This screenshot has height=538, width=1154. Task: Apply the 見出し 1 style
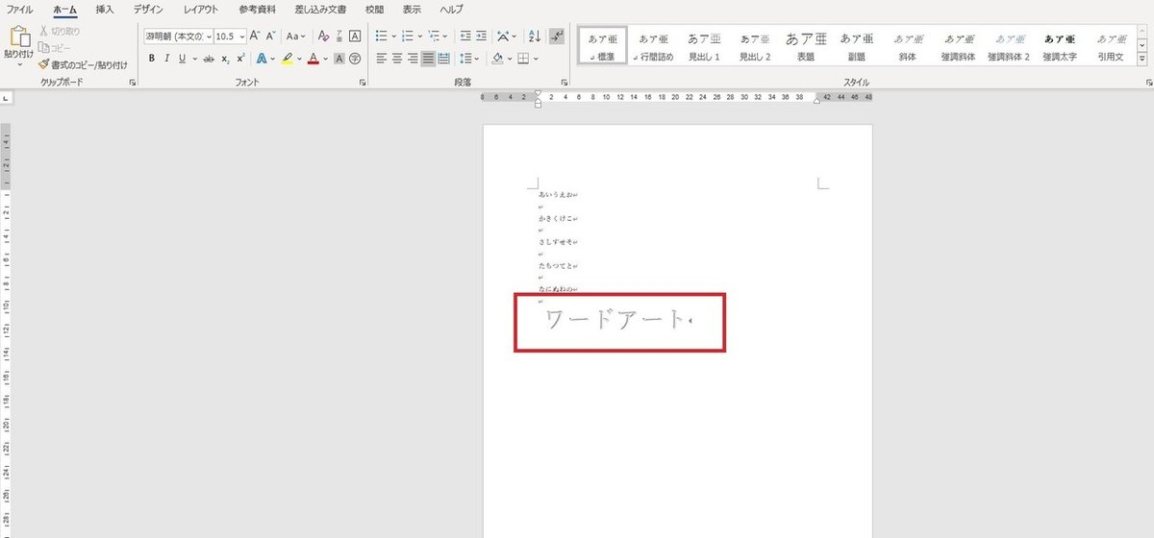tap(704, 45)
